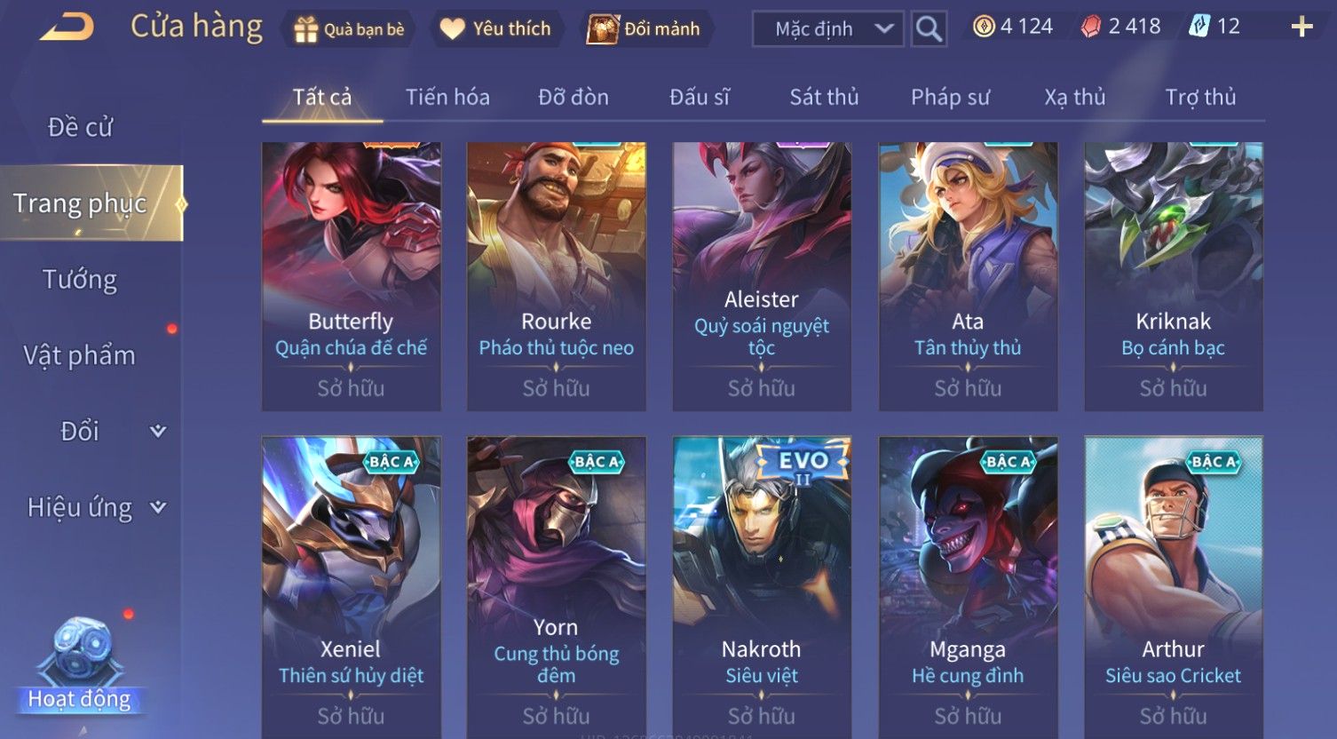Click the red gem currency icon
The width and height of the screenshot is (1337, 739).
pos(1091,27)
